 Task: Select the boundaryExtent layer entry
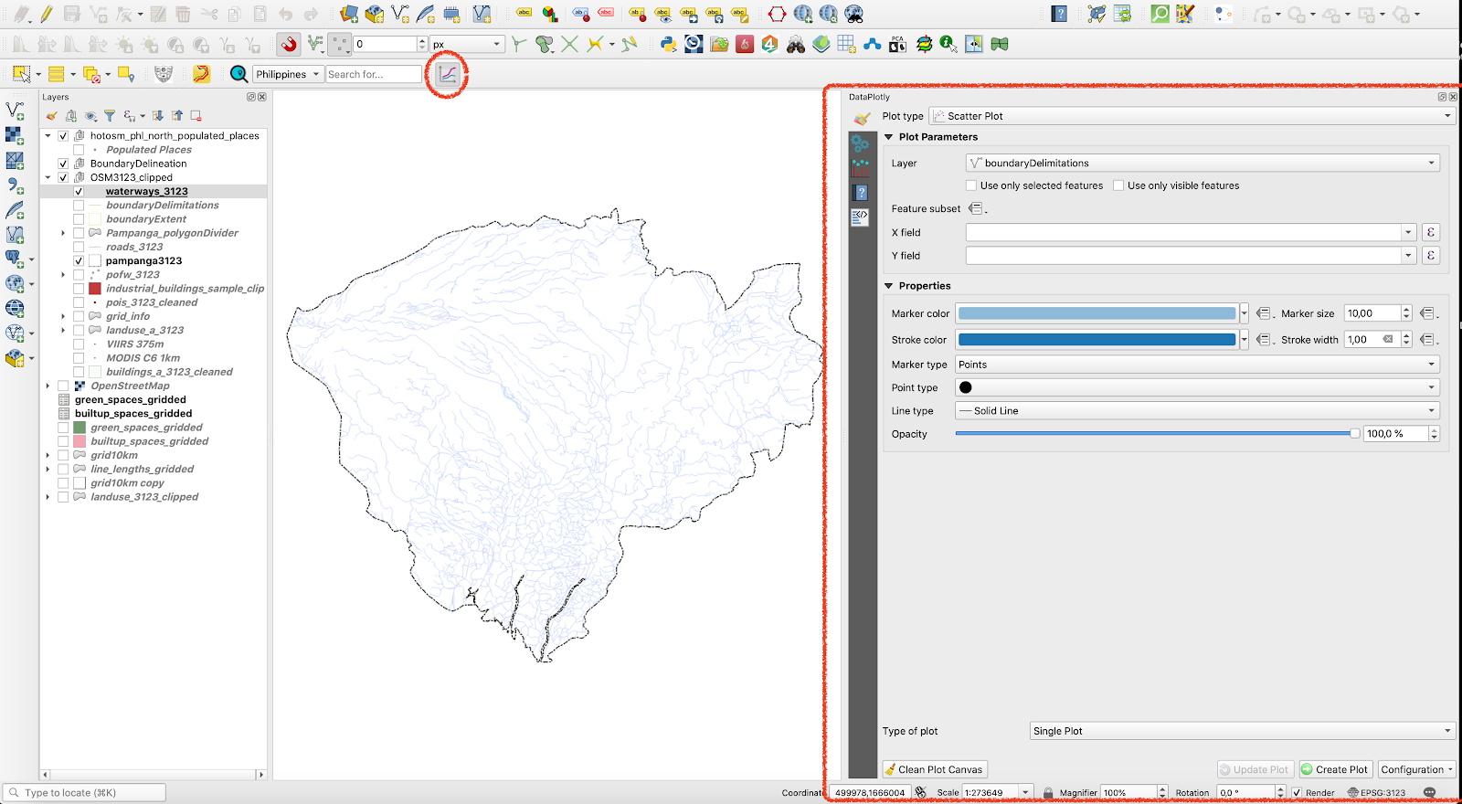[145, 219]
